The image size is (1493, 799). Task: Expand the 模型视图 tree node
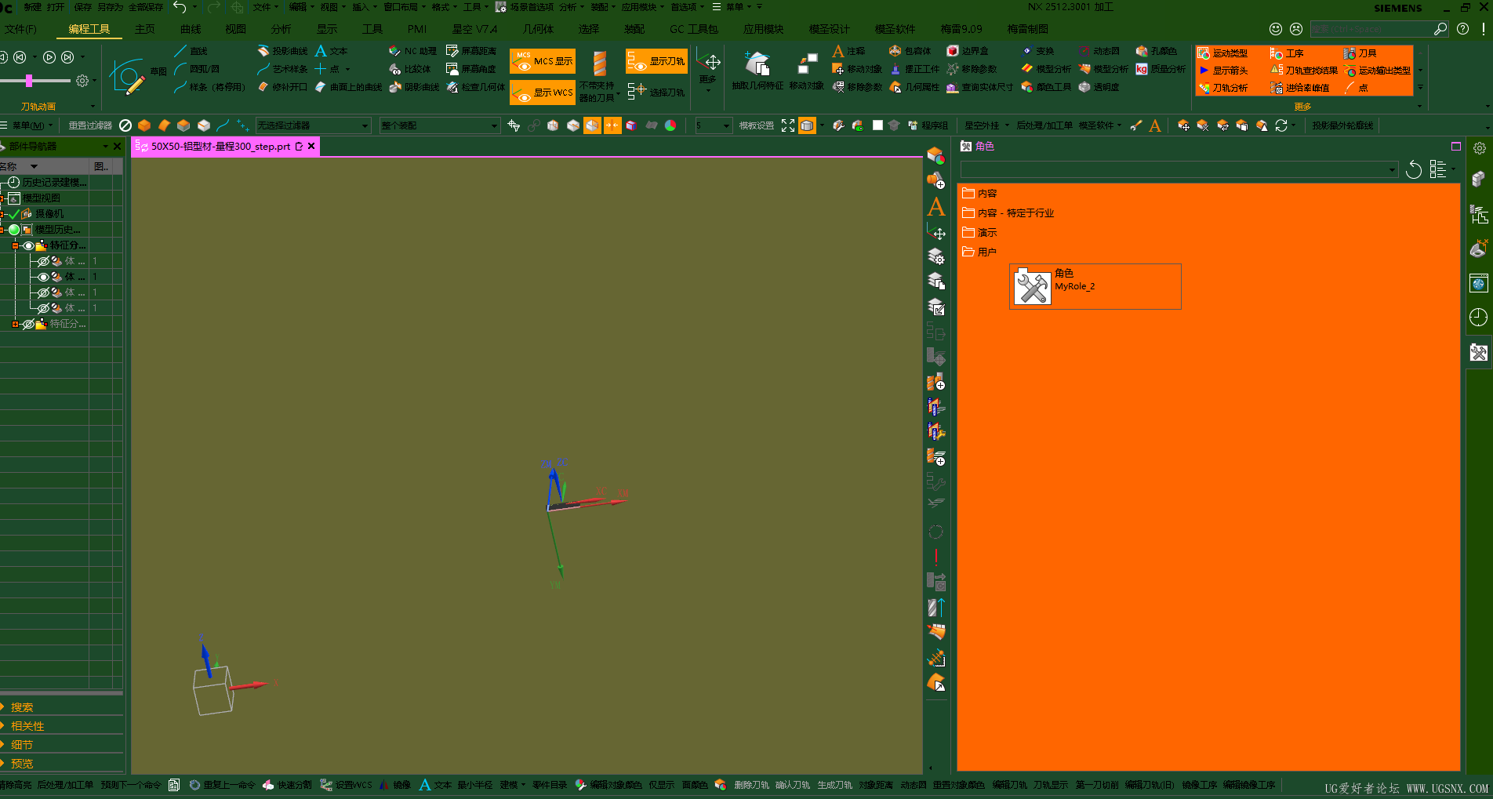[x=2, y=198]
